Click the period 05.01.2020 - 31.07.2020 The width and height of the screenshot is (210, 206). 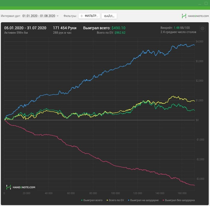click(x=25, y=28)
